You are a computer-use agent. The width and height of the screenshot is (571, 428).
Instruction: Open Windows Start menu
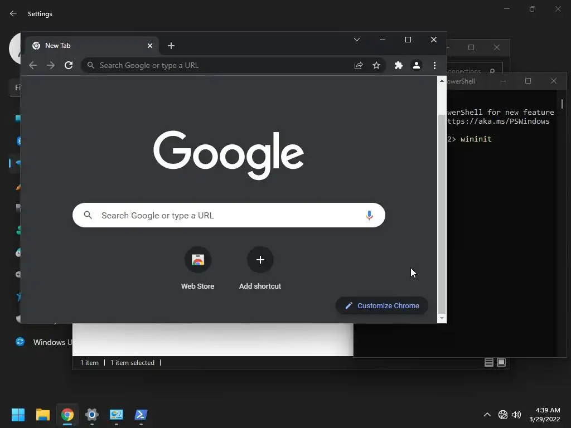(x=18, y=415)
